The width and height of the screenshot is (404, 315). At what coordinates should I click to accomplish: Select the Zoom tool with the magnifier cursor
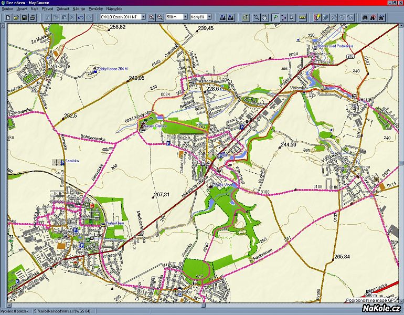point(257,17)
